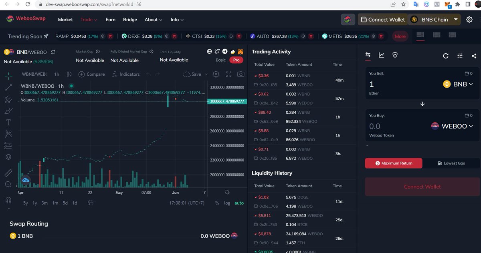Select Lowest Gas routing option
Viewport: 481px width, 253px height.
451,163
